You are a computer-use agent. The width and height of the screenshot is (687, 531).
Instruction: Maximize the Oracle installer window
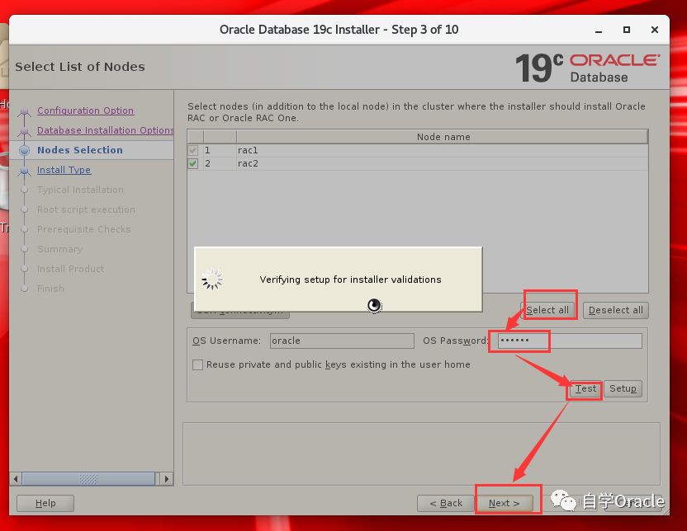pos(627,30)
